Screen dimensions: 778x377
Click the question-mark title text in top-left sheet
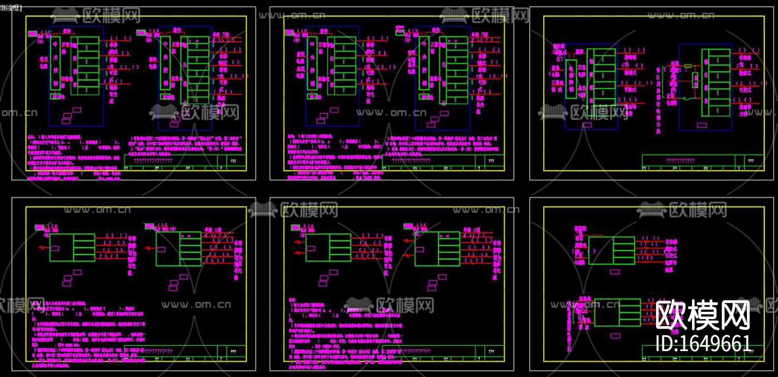coord(153,161)
